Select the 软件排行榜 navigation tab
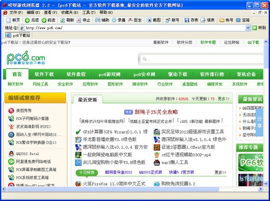The height and width of the screenshot is (201, 270). (x=212, y=74)
